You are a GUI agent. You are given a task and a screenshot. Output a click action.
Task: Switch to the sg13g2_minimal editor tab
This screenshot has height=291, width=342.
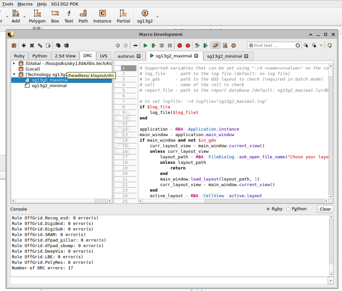click(x=224, y=56)
